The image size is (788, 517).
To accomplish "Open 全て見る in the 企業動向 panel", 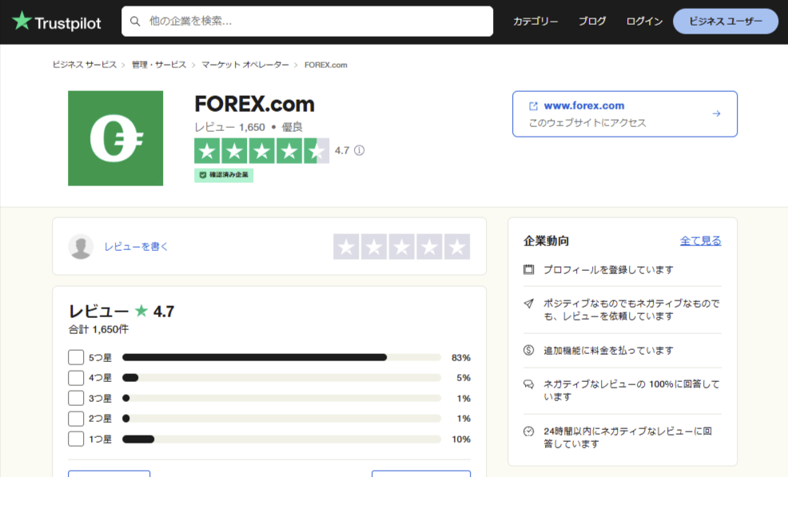I will (x=701, y=241).
